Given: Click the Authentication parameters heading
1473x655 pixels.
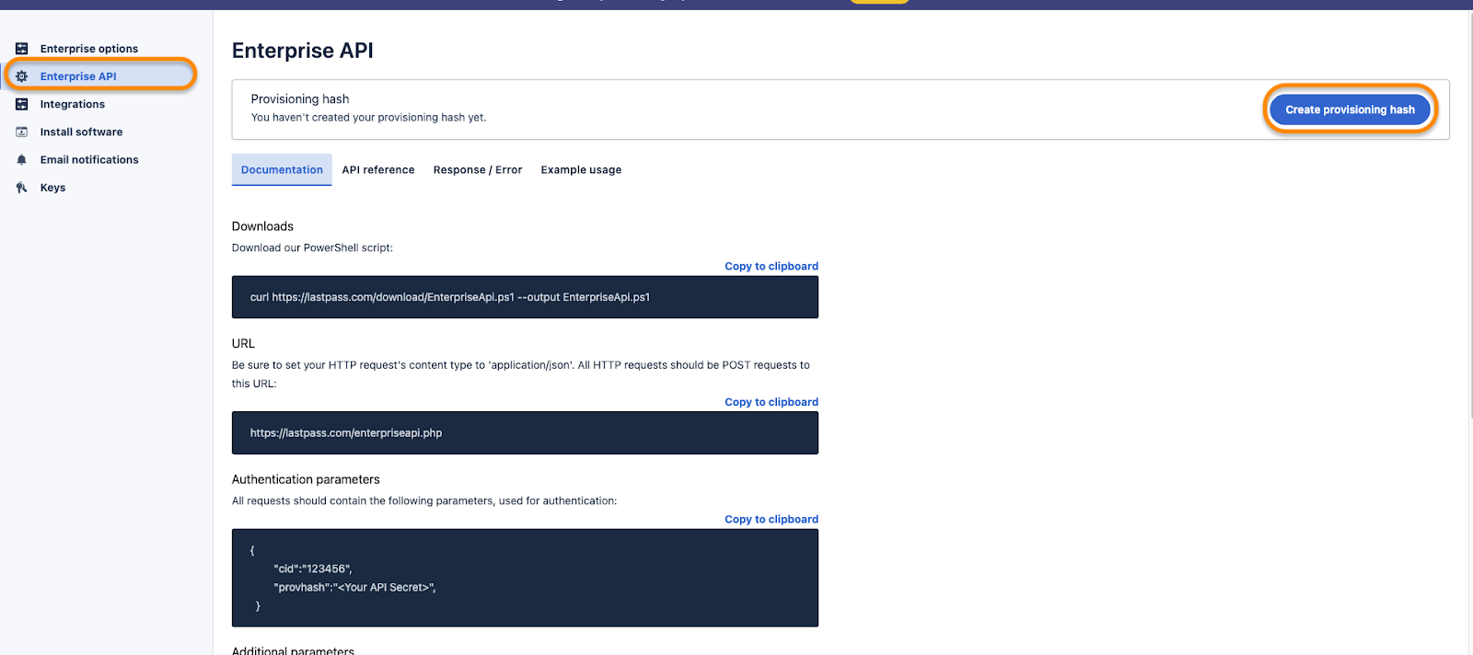Looking at the screenshot, I should click(306, 479).
